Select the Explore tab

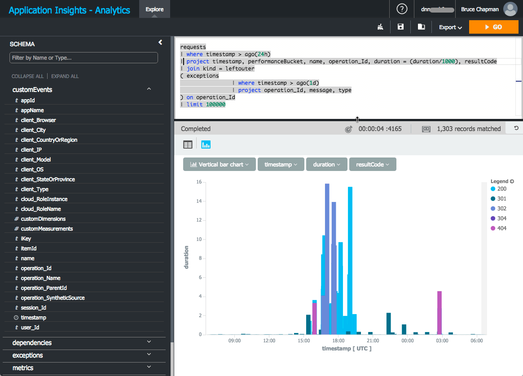click(154, 9)
